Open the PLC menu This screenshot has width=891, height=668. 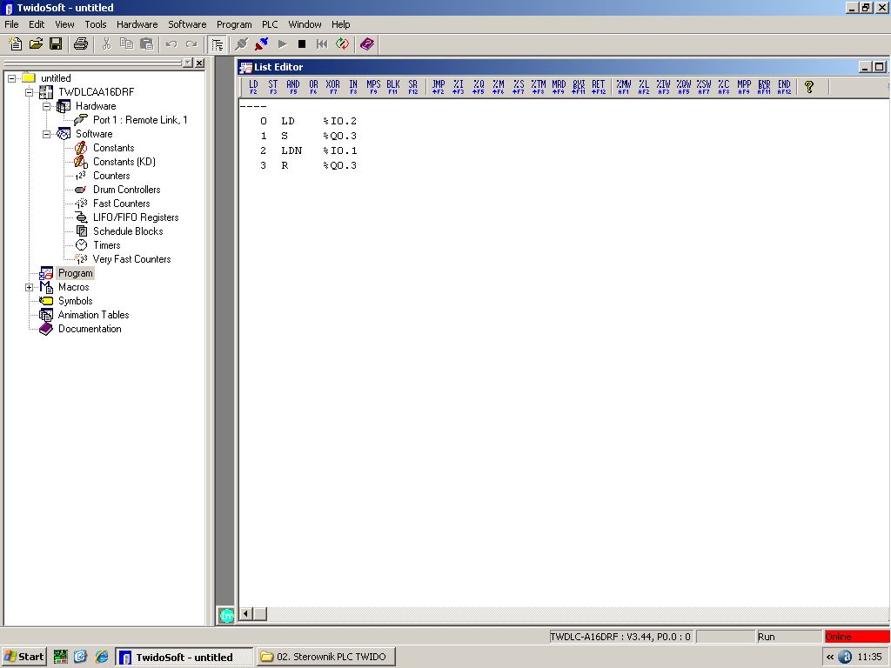(x=270, y=24)
